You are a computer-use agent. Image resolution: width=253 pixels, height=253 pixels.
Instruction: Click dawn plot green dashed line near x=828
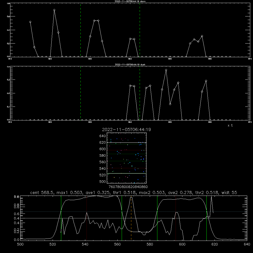tap(80, 30)
